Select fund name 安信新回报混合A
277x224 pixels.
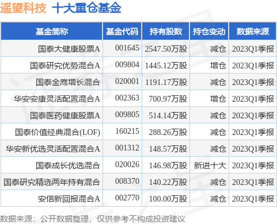pos(69,199)
